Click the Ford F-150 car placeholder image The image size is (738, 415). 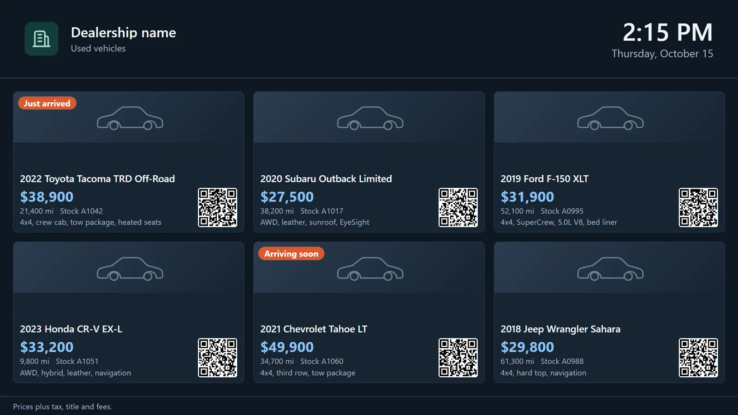point(609,117)
